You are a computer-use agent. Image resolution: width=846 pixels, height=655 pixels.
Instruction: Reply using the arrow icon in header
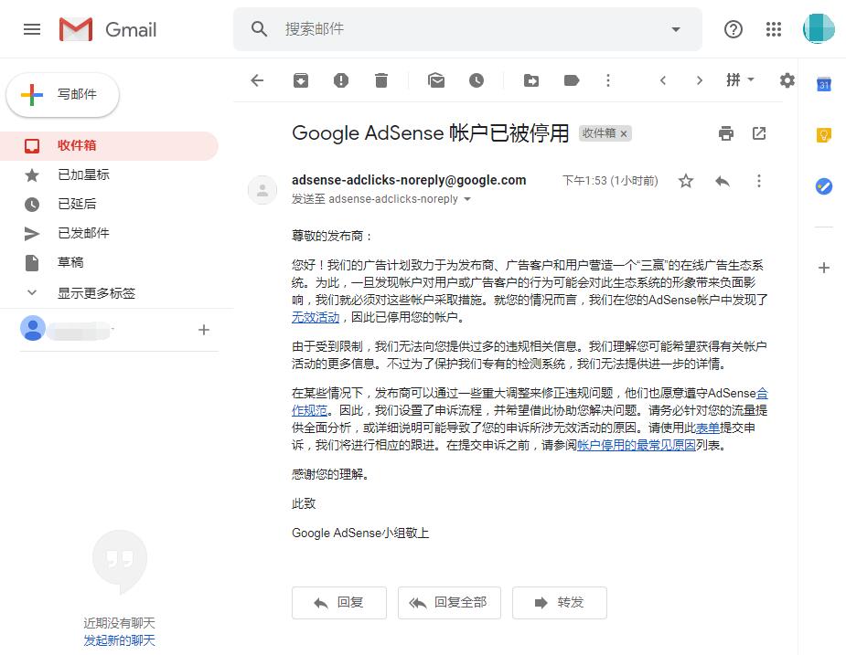point(723,181)
